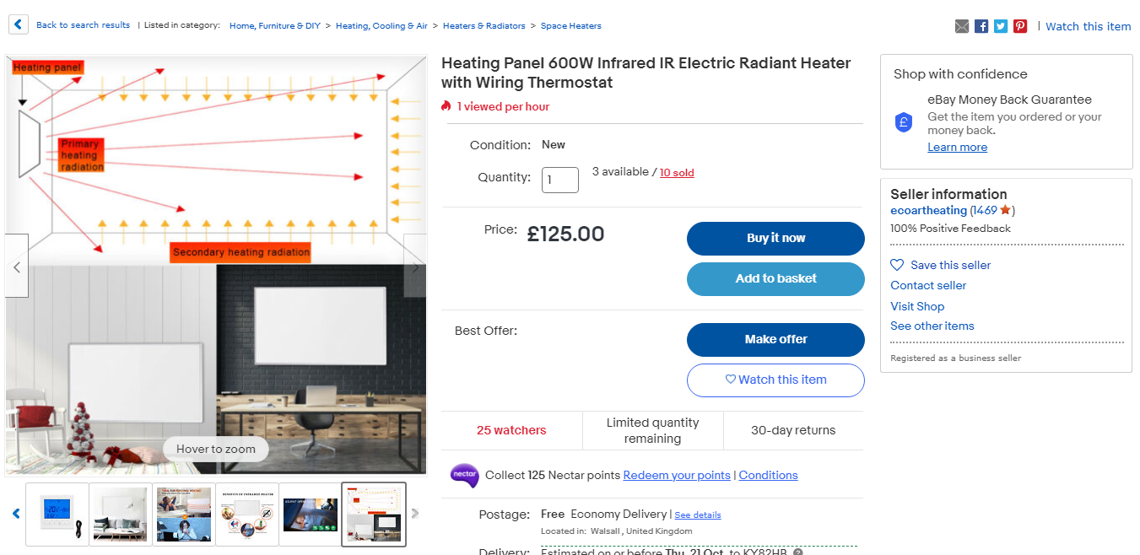Click Save this seller link
Viewport: 1140px width, 555px height.
pos(950,265)
